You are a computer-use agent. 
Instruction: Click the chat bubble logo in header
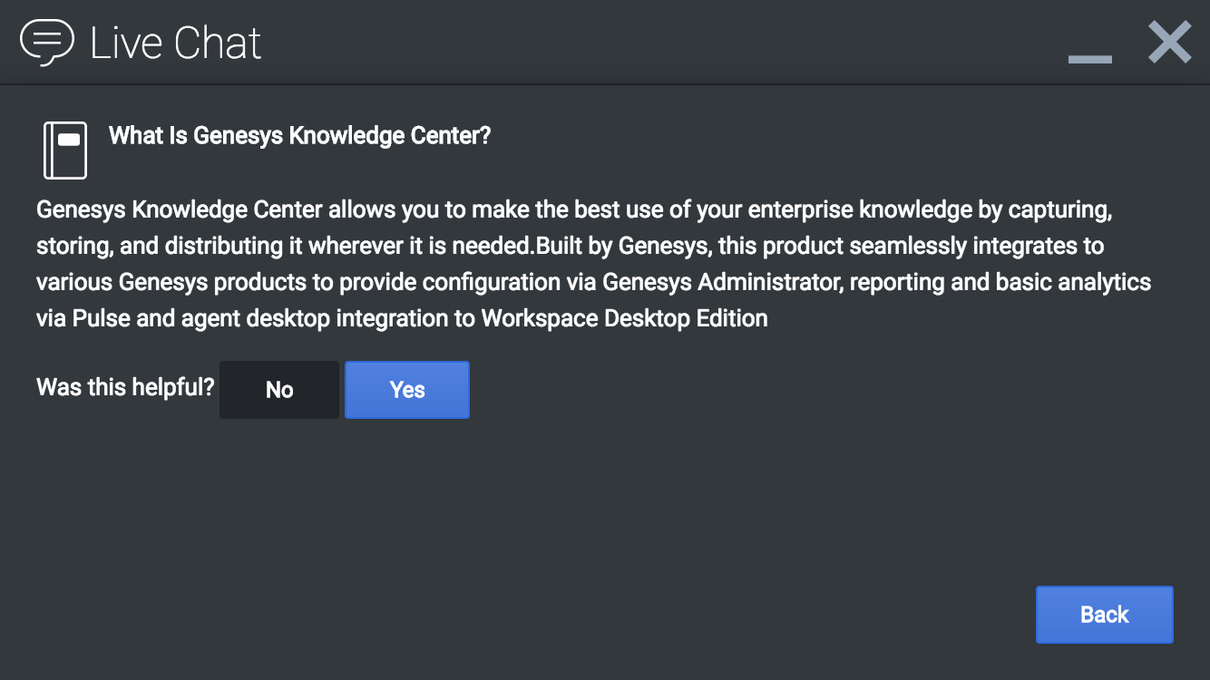click(47, 43)
